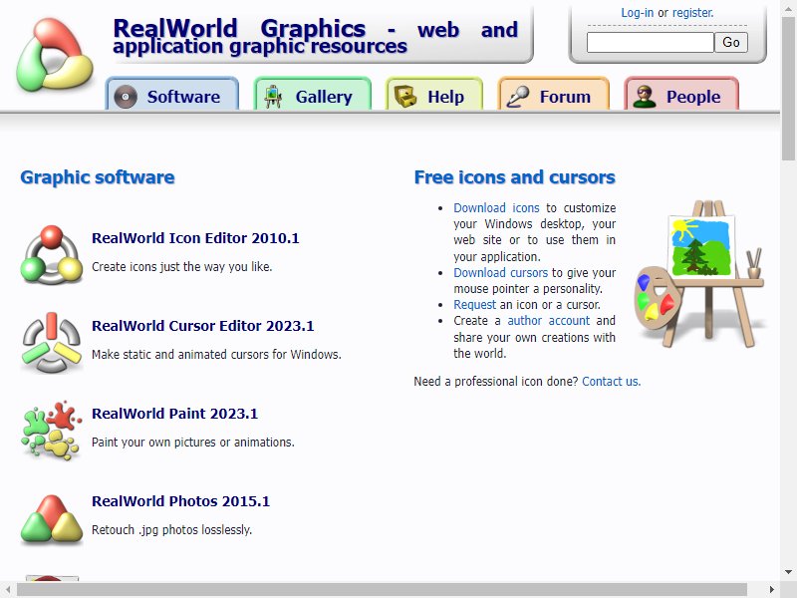
Task: Follow the author account link
Action: [x=549, y=321]
